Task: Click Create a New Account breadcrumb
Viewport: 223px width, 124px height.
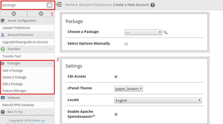Action: pyautogui.click(x=131, y=5)
